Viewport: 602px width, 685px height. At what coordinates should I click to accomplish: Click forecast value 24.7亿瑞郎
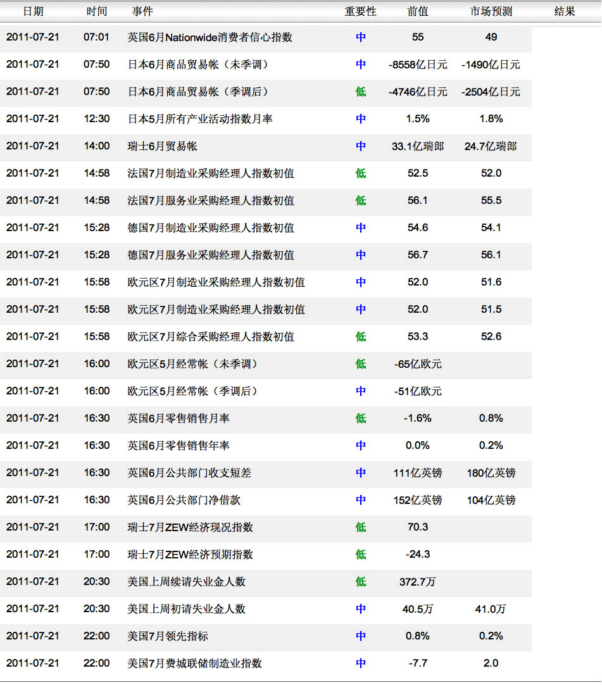click(x=491, y=146)
